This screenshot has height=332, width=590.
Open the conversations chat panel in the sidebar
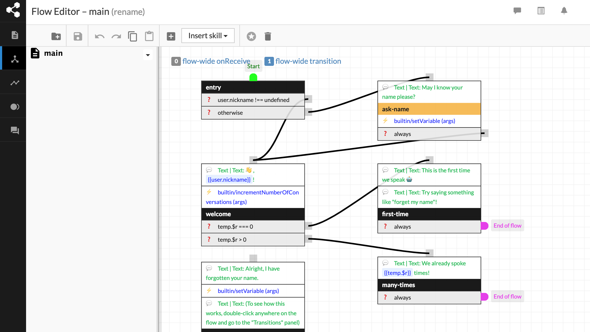pos(15,130)
